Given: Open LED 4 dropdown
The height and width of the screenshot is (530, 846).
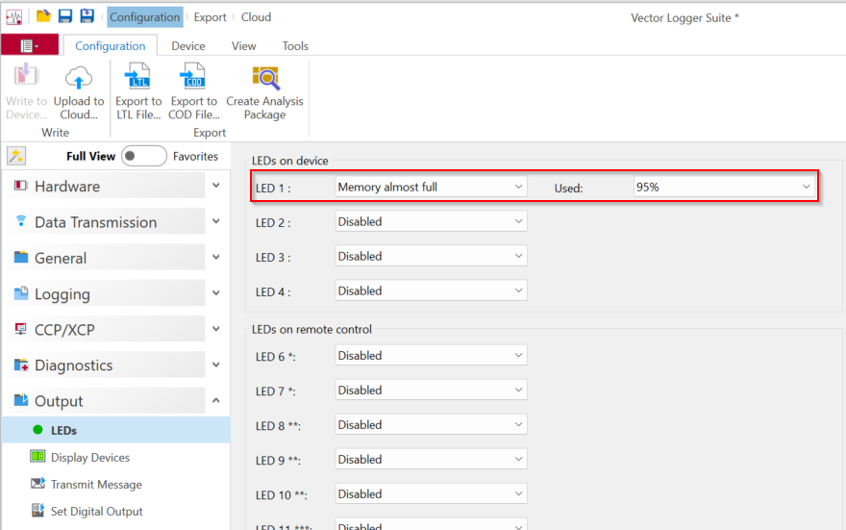Looking at the screenshot, I should [x=431, y=290].
